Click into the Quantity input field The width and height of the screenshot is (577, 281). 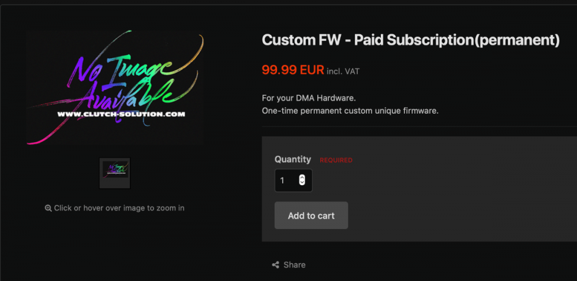[x=287, y=181]
